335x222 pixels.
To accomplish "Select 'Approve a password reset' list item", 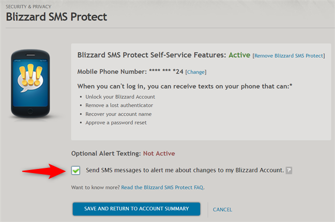I will pyautogui.click(x=116, y=123).
